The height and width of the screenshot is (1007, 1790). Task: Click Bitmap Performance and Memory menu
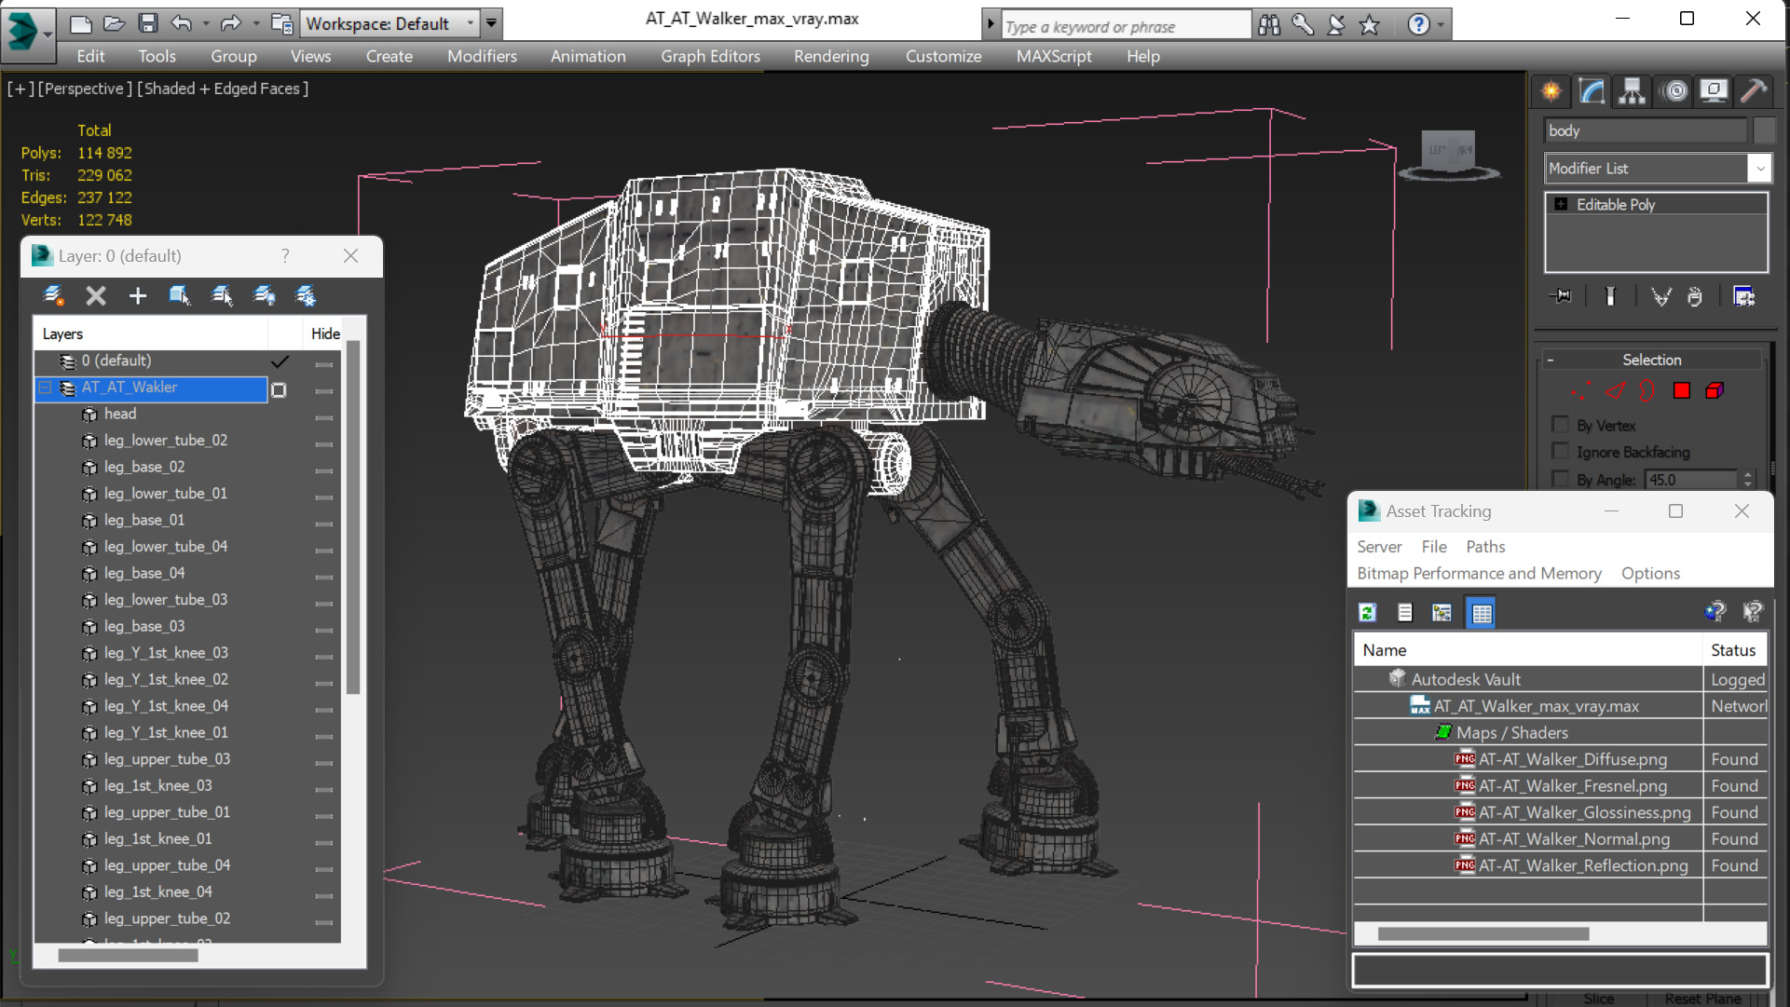coord(1479,574)
